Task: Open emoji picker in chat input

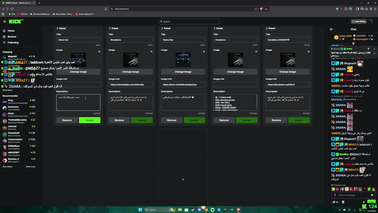Action: [x=372, y=195]
